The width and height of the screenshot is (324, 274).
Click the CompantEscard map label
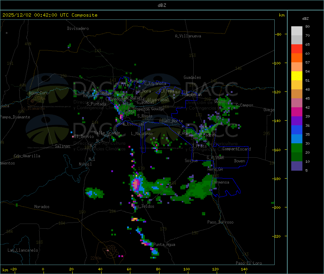[237, 149]
